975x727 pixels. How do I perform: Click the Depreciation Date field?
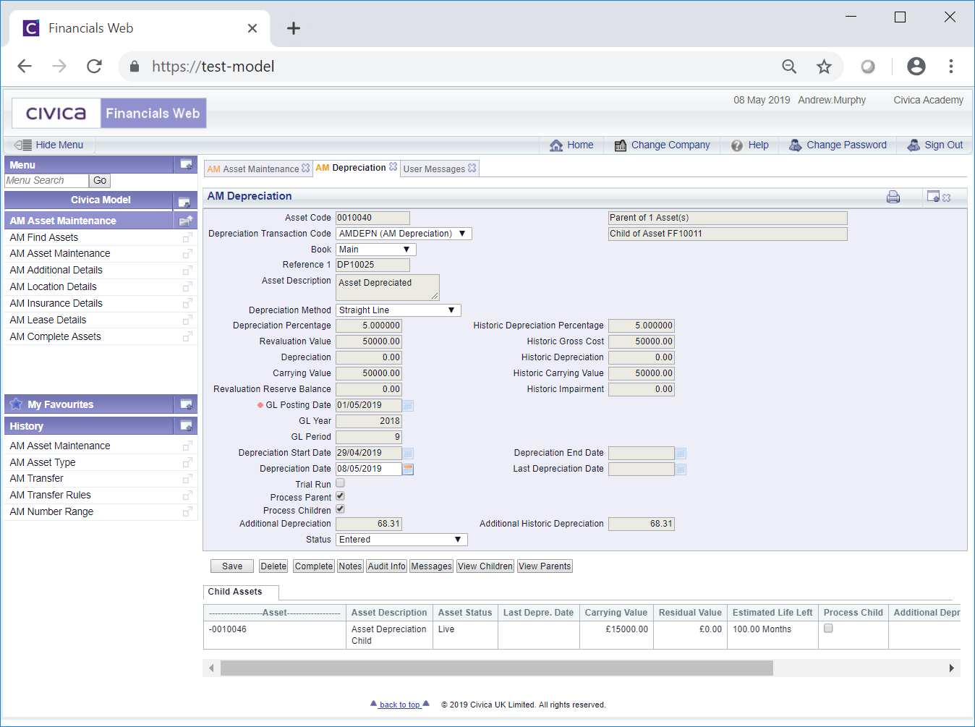point(369,469)
